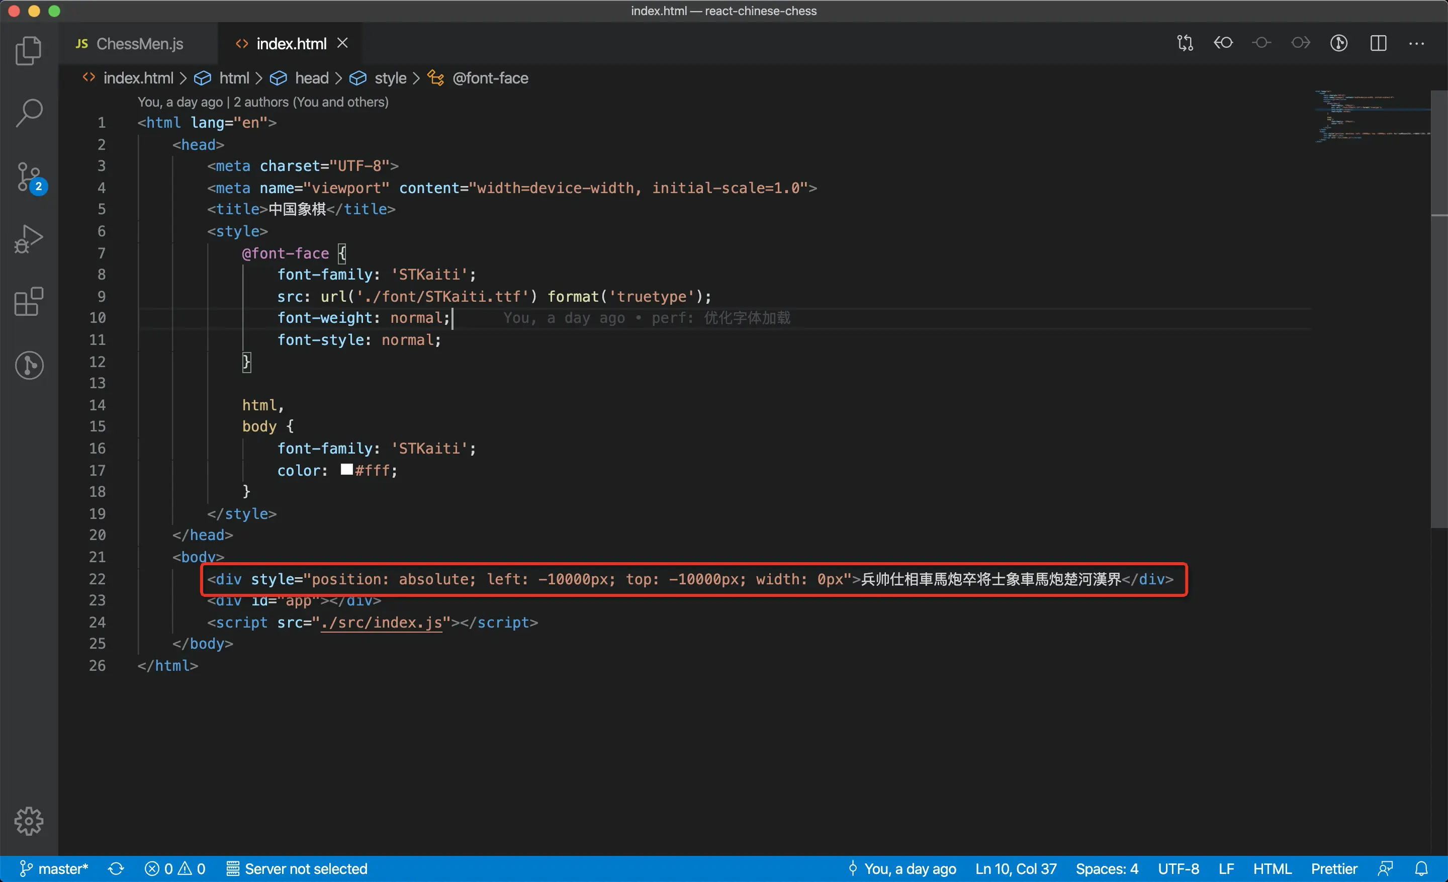The height and width of the screenshot is (882, 1448).
Task: Open the More Actions ellipsis menu
Action: (x=1416, y=43)
